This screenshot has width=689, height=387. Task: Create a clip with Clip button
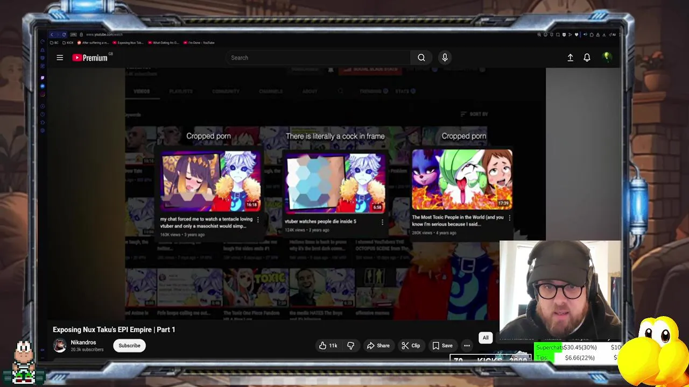(411, 346)
